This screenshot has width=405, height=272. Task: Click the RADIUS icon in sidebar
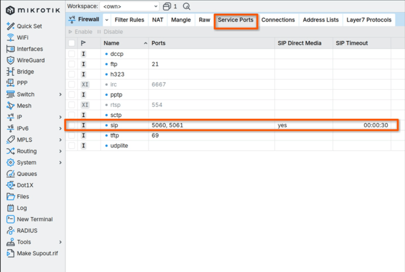point(10,230)
